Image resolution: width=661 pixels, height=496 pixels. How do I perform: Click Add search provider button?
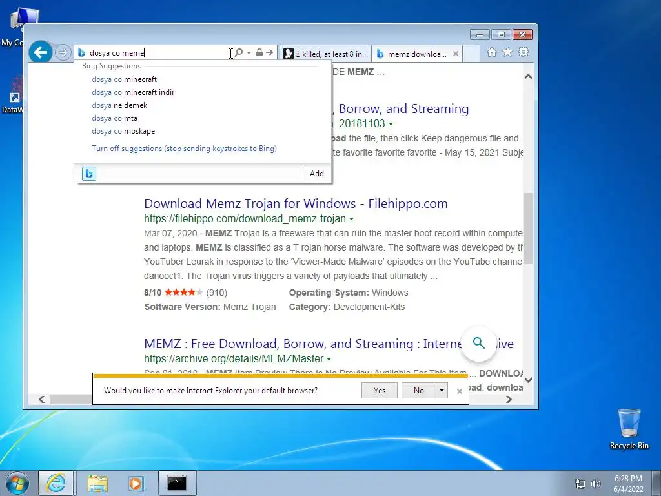(x=316, y=173)
